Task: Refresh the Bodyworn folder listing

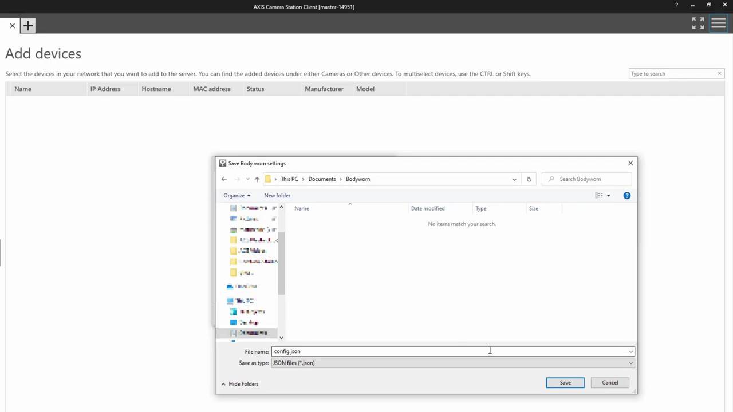Action: [529, 179]
